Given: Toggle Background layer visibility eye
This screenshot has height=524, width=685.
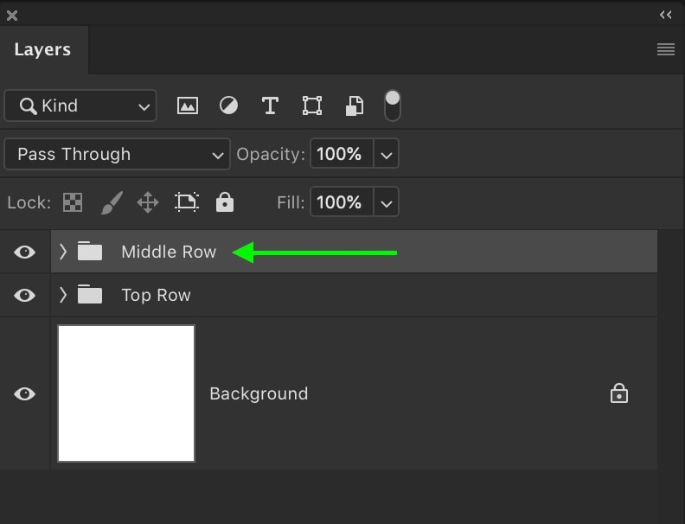Looking at the screenshot, I should pyautogui.click(x=24, y=394).
